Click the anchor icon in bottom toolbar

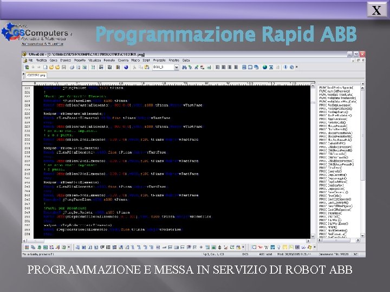(x=219, y=247)
